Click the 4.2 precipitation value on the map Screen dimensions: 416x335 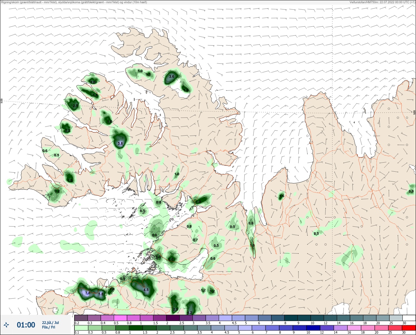[x=190, y=313]
